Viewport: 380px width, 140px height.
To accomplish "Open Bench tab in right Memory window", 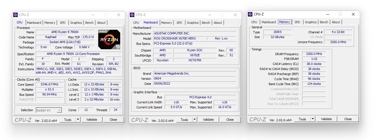I will click(x=324, y=22).
